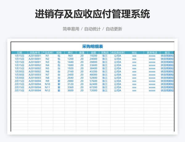Viewport: 185px width, 142px height.
Task: Click the 金额 column header
Action: point(93,52)
